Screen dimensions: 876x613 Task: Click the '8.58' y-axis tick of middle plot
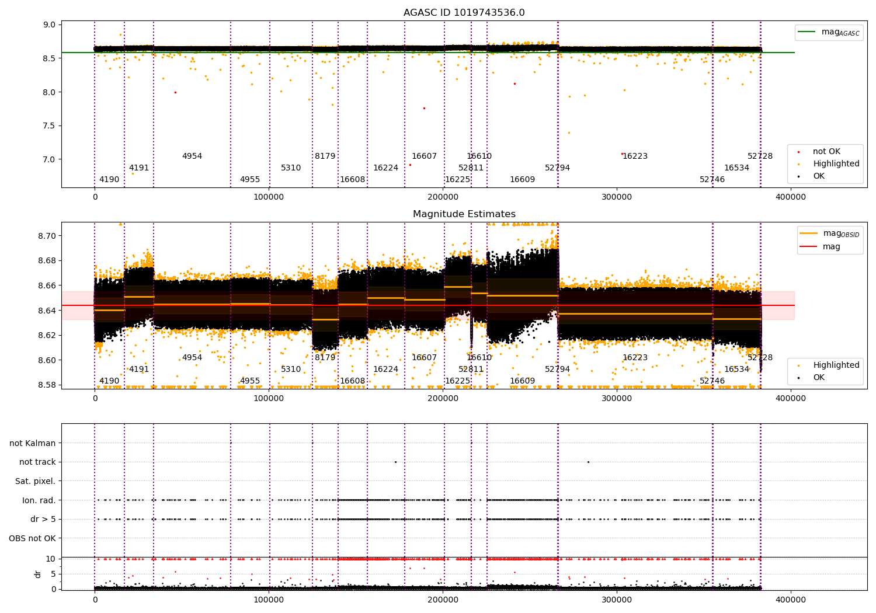click(47, 385)
